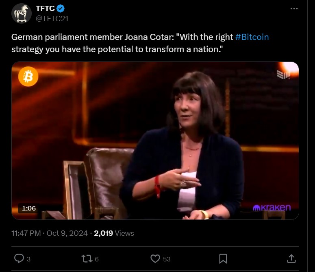Click the 1:06 video duration label
Image resolution: width=315 pixels, height=272 pixels.
point(29,208)
